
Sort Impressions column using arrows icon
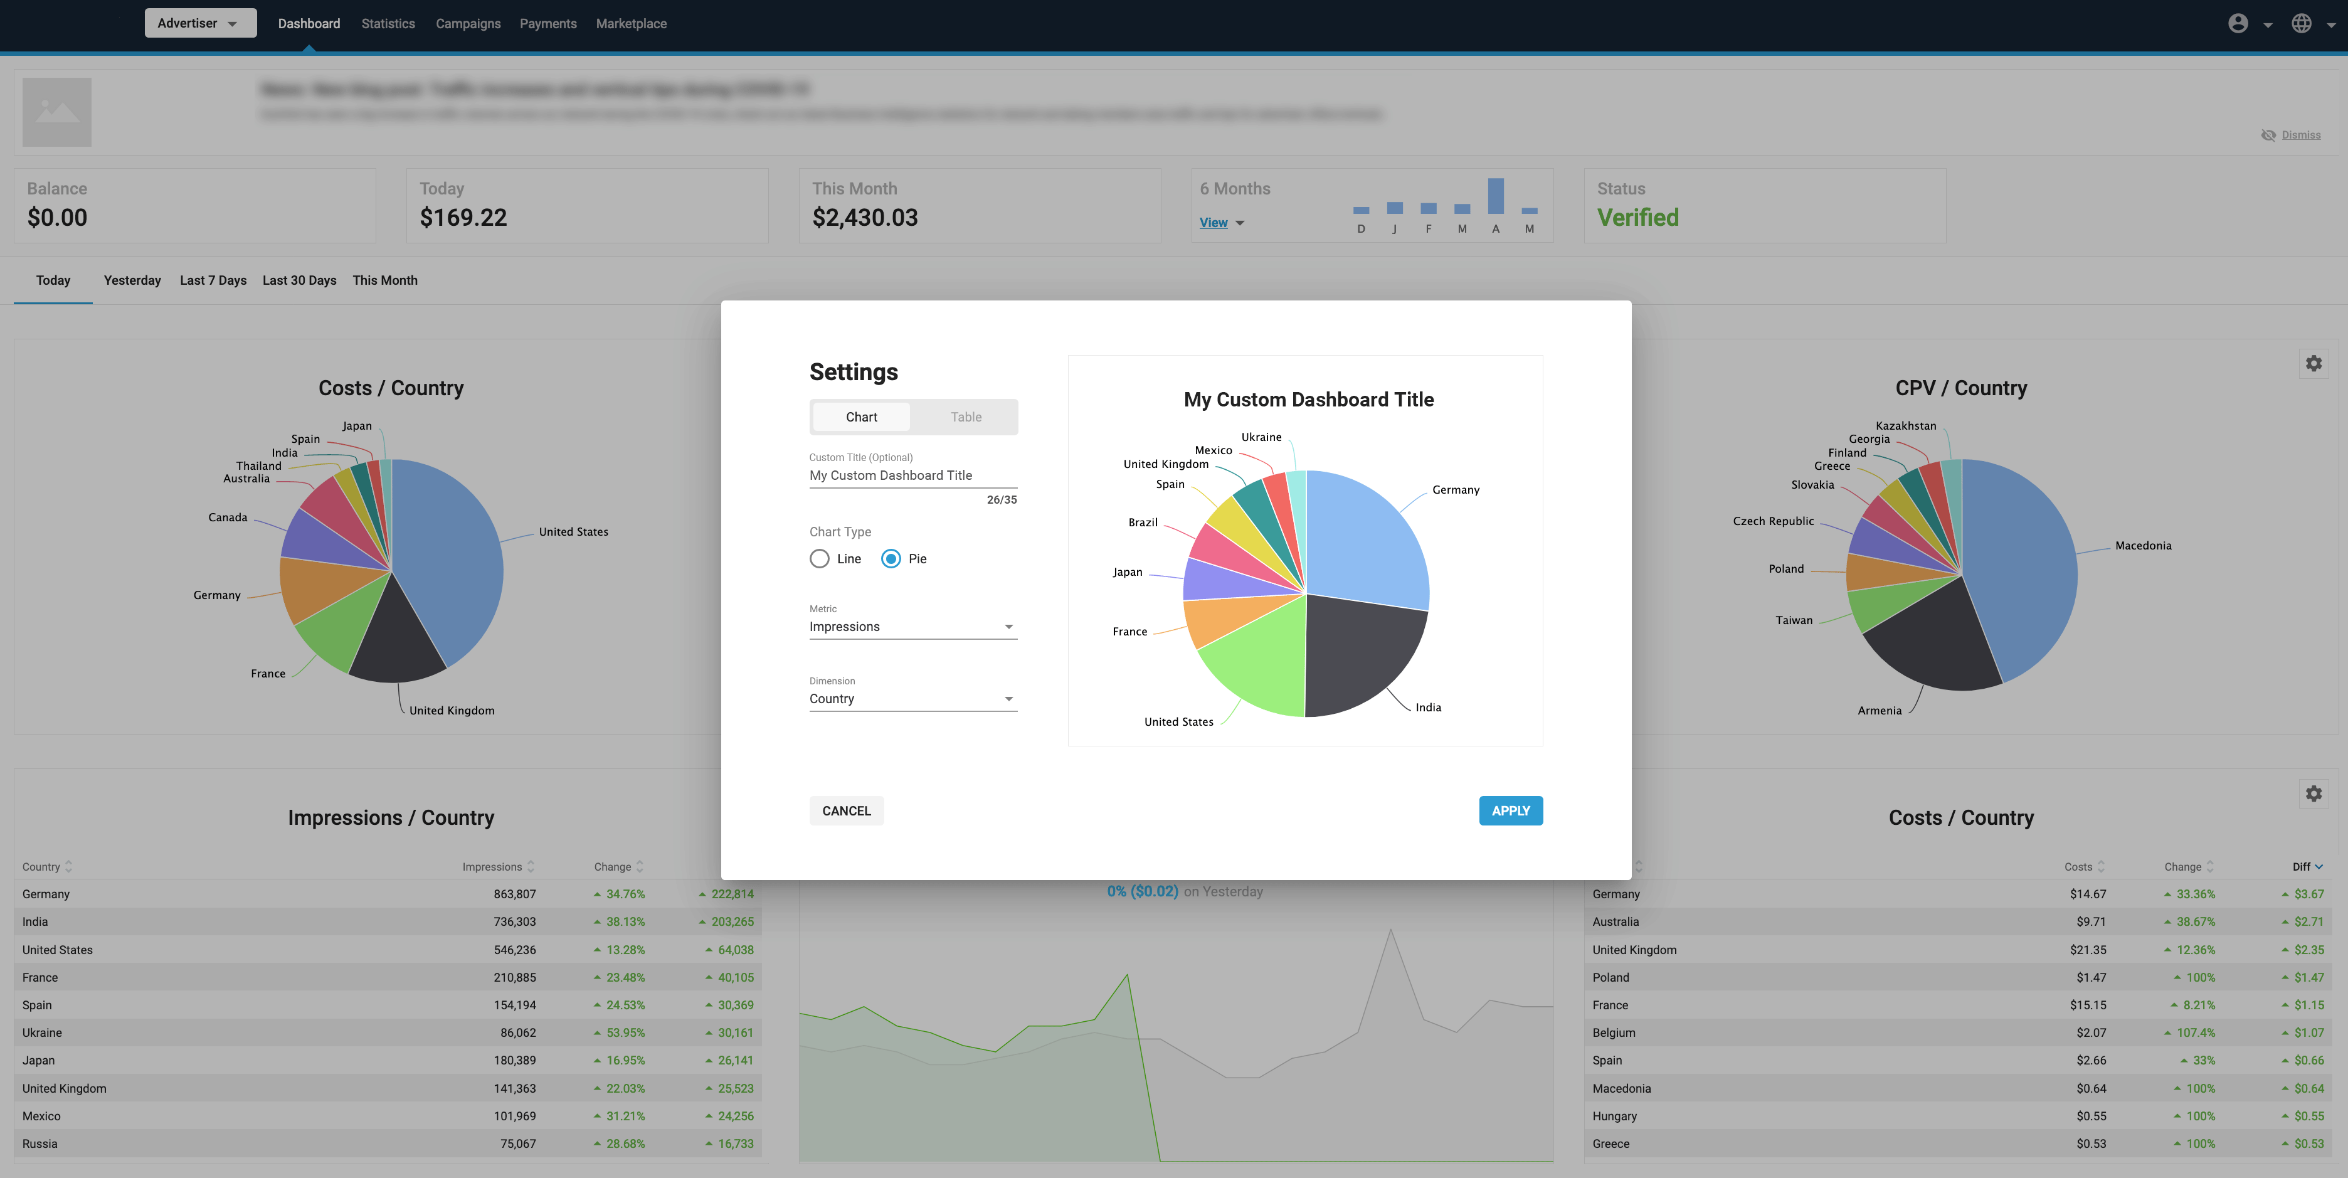[x=531, y=866]
